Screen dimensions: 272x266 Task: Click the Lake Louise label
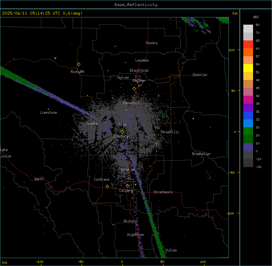(6, 153)
